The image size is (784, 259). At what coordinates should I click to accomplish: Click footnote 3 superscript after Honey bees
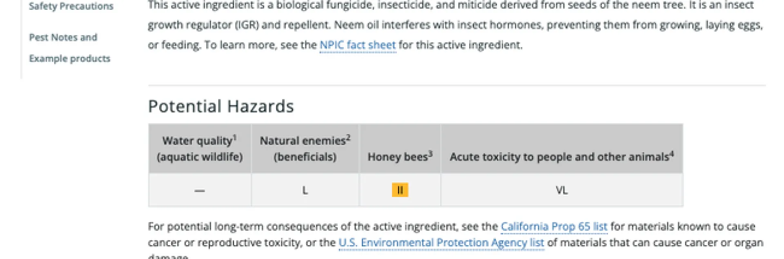430,154
